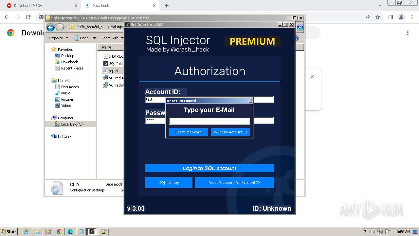This screenshot has width=419, height=236.
Task: Focus the E-Mail input field
Action: [209, 121]
